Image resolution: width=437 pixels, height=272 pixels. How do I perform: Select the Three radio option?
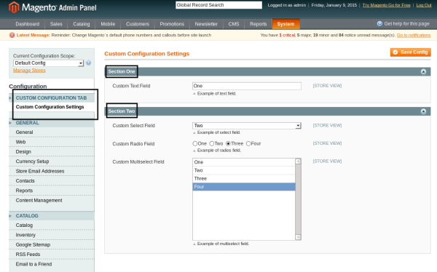click(x=228, y=144)
